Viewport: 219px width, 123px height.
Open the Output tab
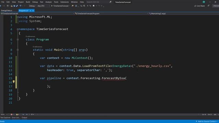24,118
